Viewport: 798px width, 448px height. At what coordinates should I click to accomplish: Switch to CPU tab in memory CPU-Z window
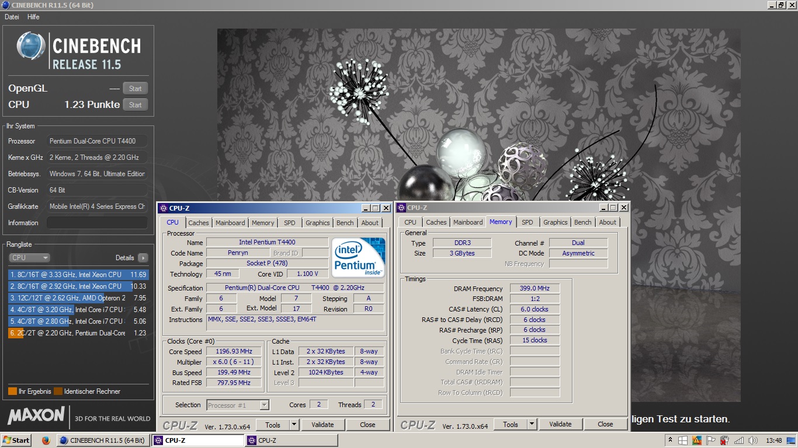tap(411, 222)
